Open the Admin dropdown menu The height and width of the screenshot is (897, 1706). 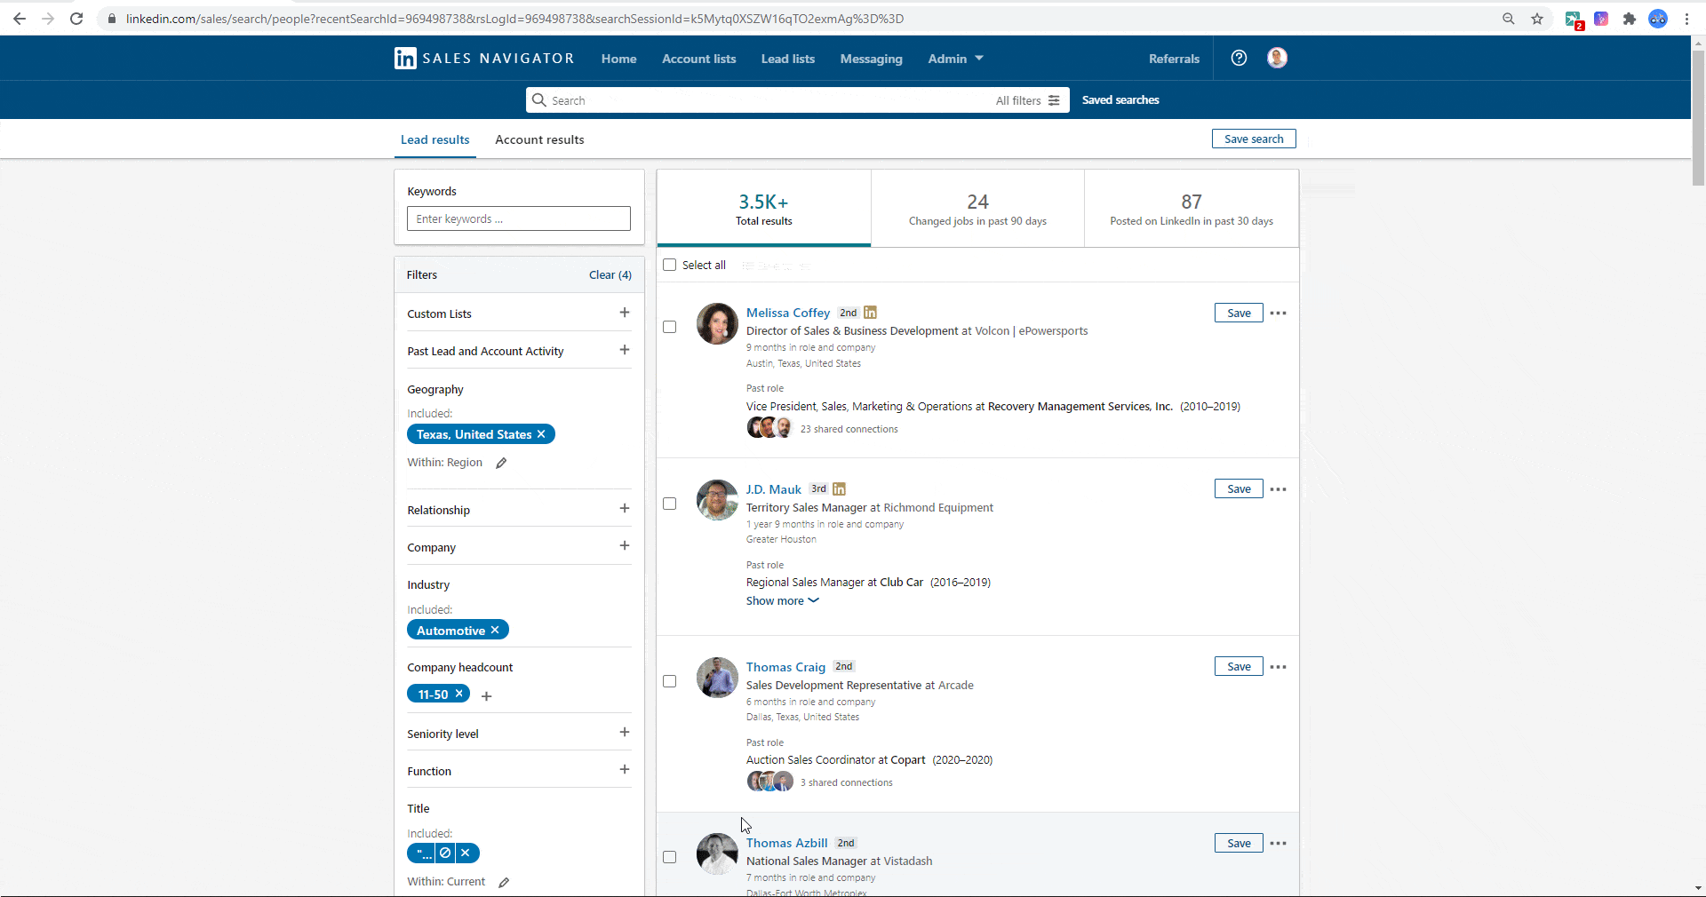[956, 59]
